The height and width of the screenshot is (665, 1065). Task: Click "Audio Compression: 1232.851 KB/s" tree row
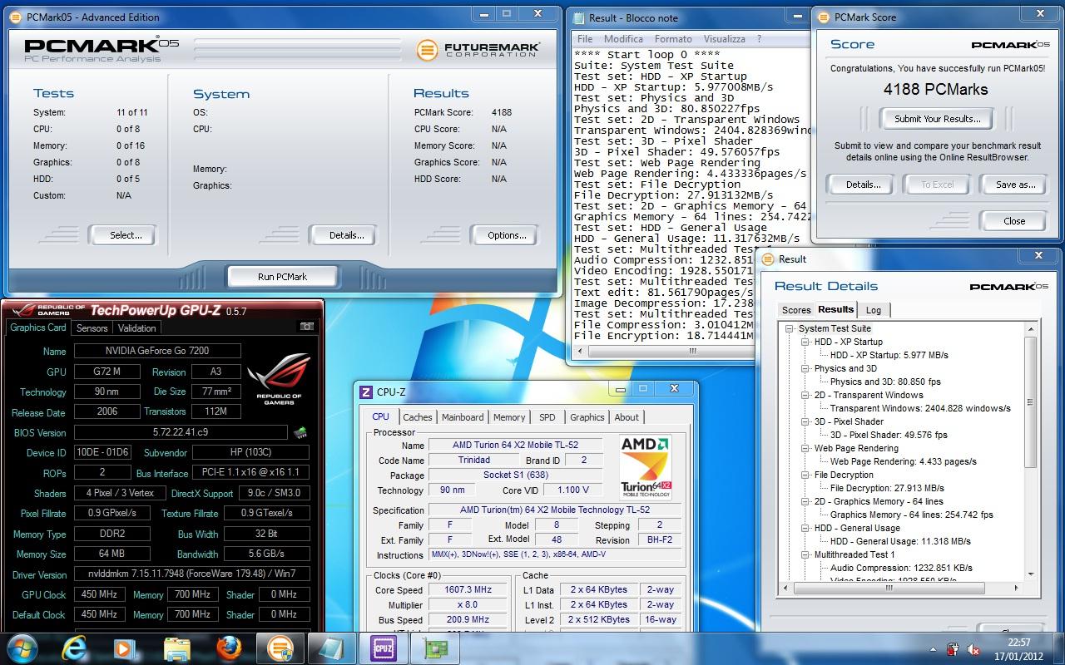point(901,568)
